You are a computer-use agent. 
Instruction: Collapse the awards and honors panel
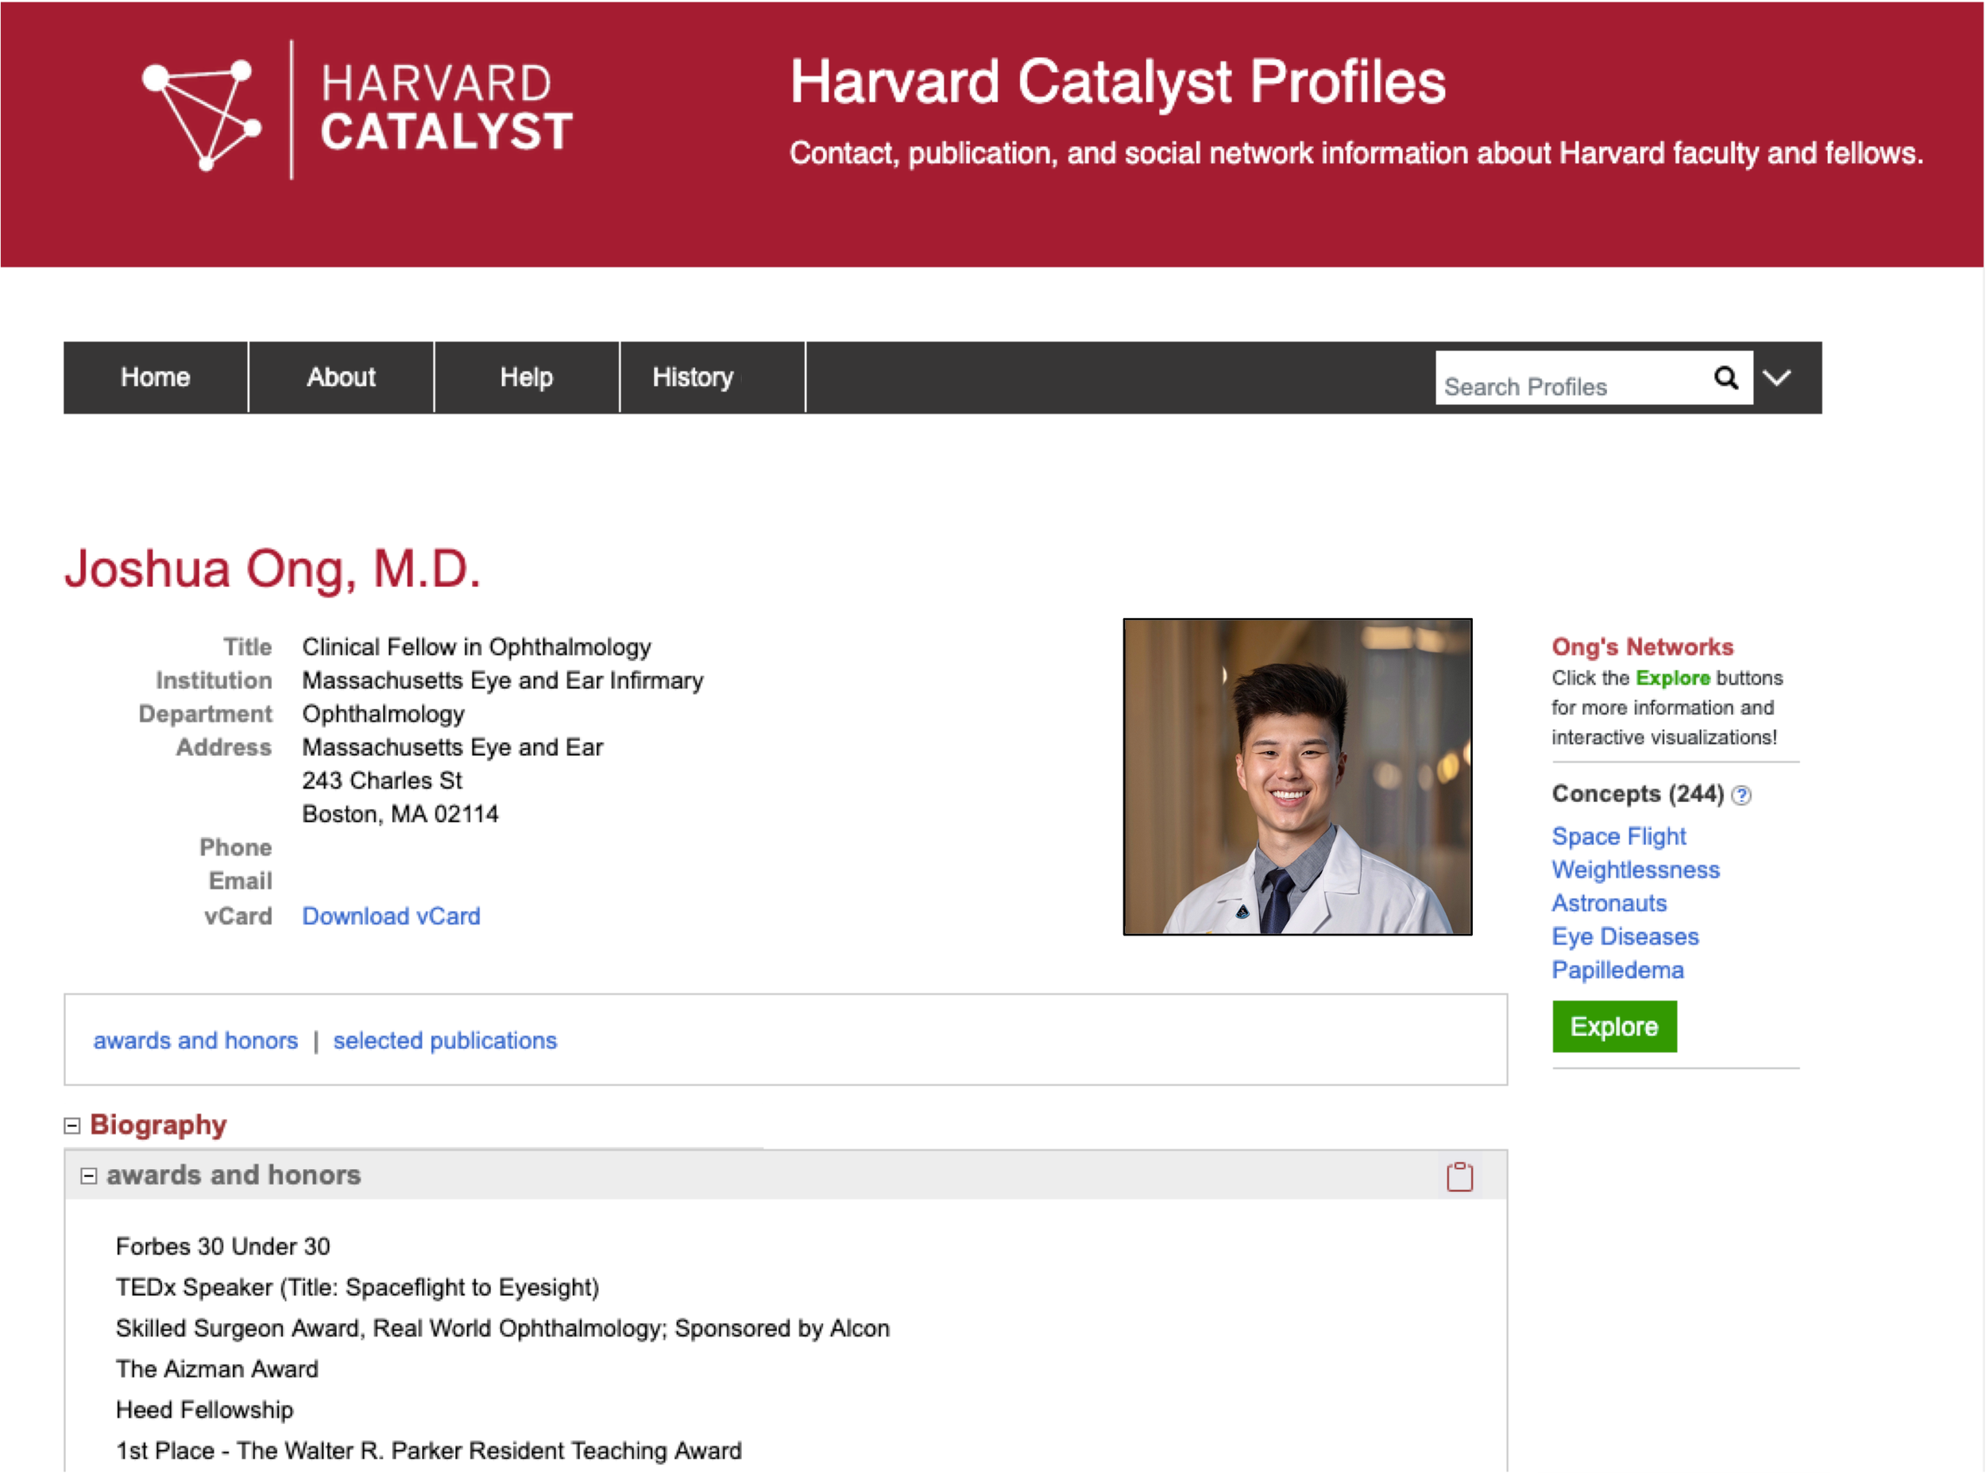pyautogui.click(x=88, y=1176)
